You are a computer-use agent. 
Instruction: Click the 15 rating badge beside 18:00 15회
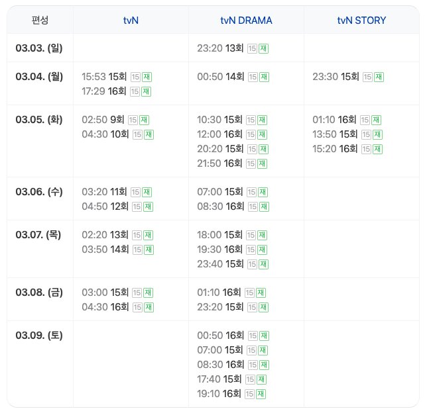251,236
